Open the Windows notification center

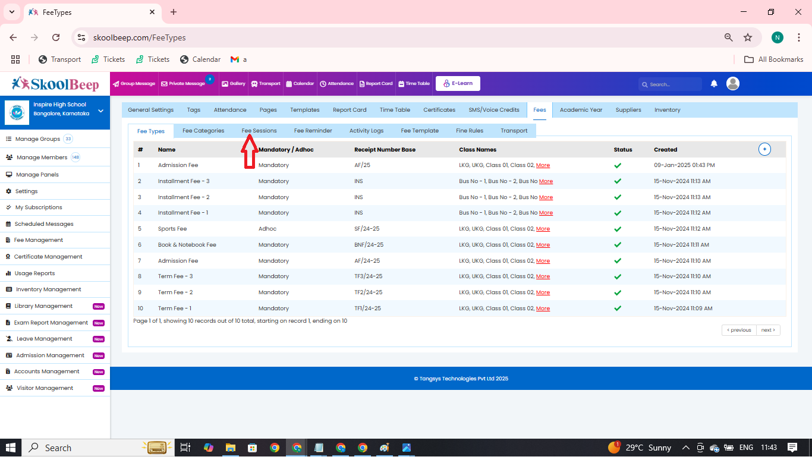tap(792, 448)
